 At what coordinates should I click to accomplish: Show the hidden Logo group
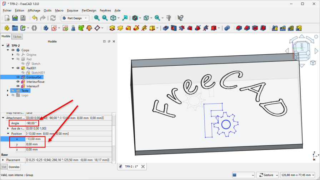click(13, 95)
